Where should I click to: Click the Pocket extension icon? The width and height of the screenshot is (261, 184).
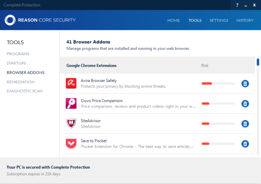tap(71, 144)
